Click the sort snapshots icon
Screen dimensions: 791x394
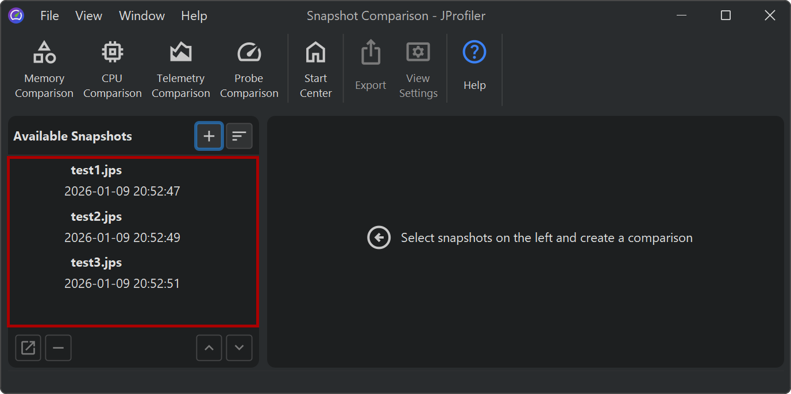[239, 136]
